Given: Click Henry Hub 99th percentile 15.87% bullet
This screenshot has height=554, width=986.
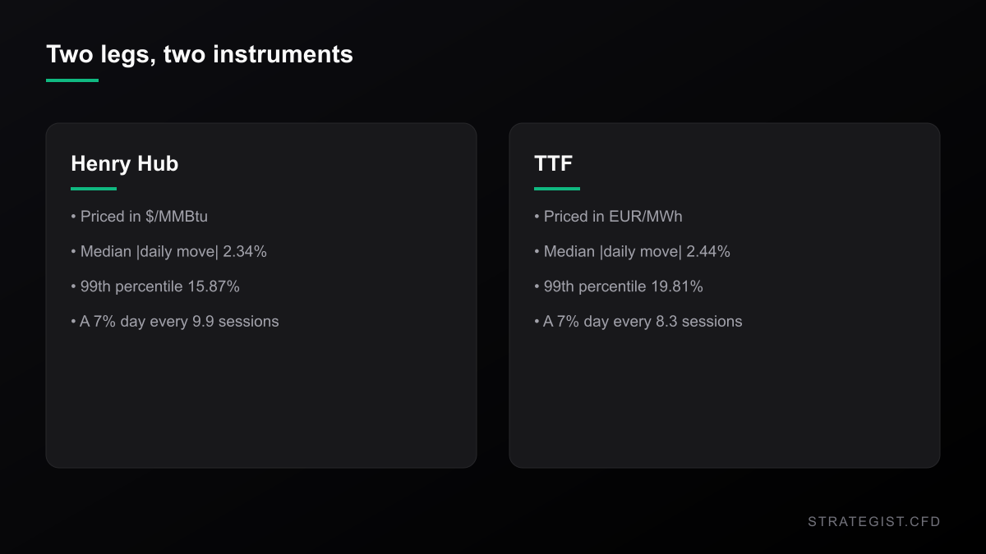Looking at the screenshot, I should [155, 286].
